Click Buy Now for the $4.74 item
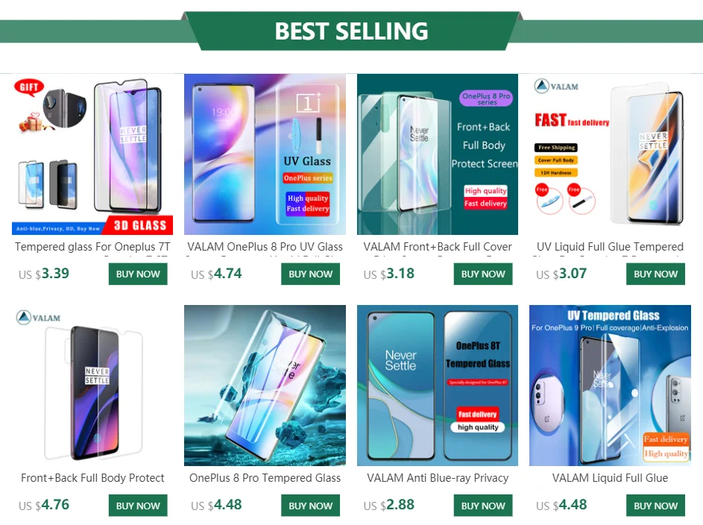Image resolution: width=703 pixels, height=525 pixels. pos(311,274)
